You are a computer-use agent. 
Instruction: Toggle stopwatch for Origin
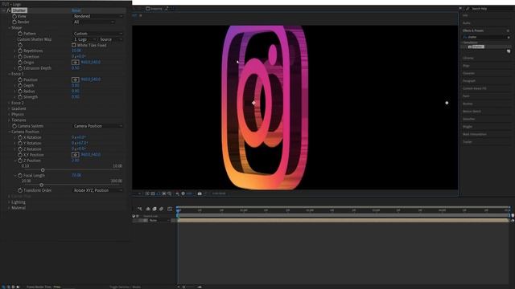pyautogui.click(x=20, y=63)
